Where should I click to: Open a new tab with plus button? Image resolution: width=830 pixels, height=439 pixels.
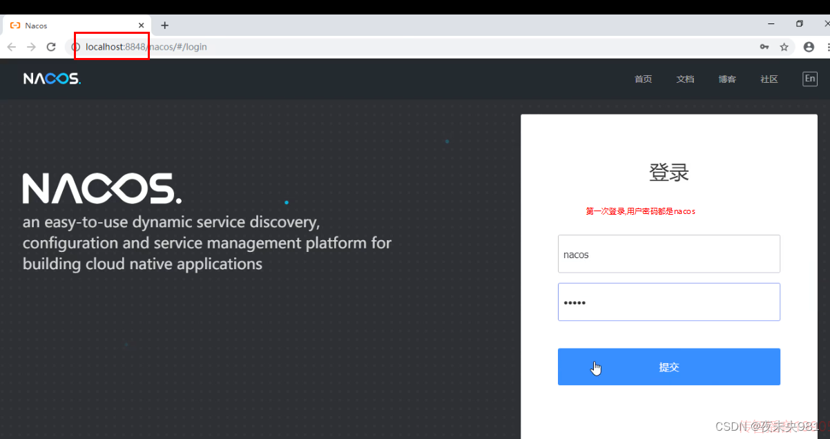click(164, 26)
